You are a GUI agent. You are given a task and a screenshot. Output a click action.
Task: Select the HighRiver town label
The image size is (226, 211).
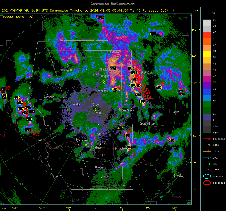tap(104, 176)
